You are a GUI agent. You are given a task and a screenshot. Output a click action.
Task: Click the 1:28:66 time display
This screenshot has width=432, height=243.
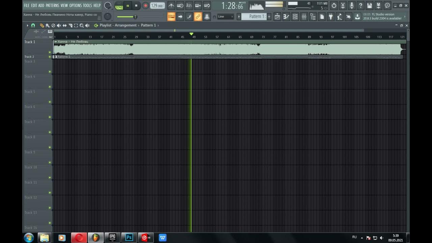[233, 6]
